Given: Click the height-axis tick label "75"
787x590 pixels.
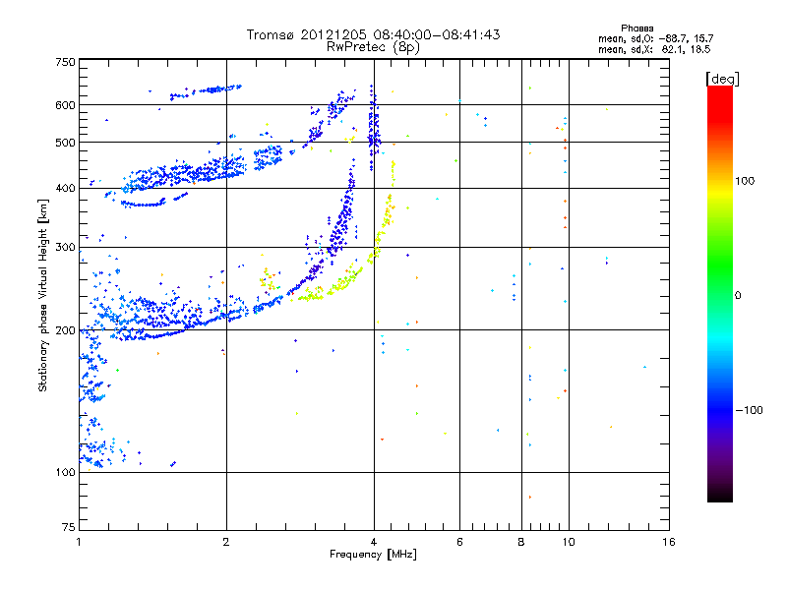Looking at the screenshot, I should (x=69, y=527).
